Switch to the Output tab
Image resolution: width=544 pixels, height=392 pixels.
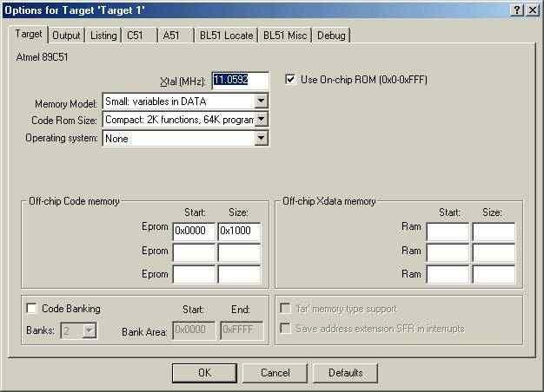[x=66, y=35]
